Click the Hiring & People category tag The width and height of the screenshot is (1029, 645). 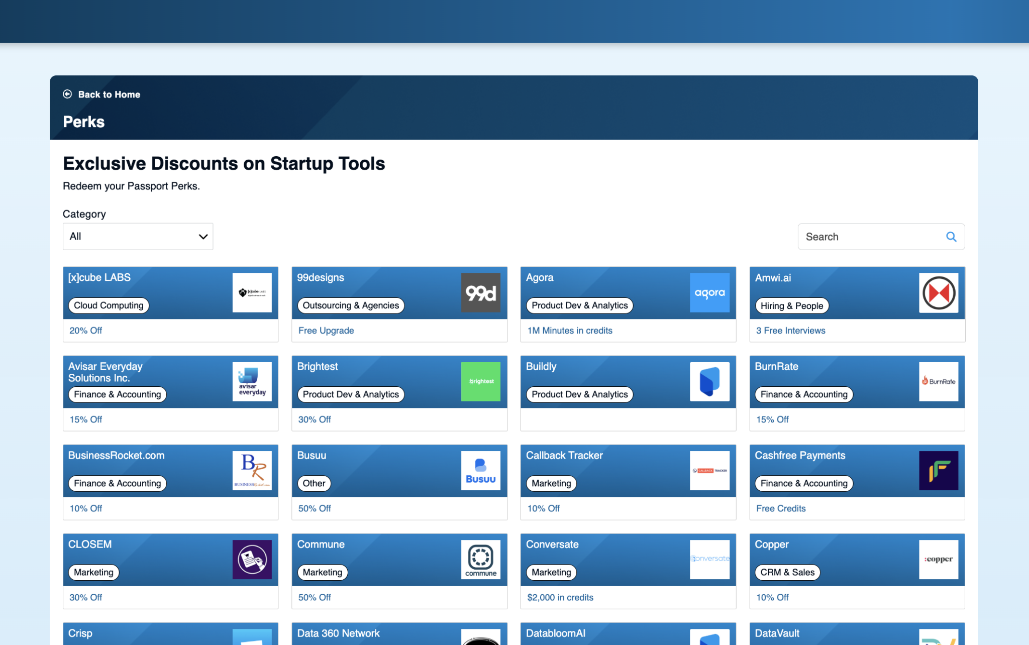791,306
